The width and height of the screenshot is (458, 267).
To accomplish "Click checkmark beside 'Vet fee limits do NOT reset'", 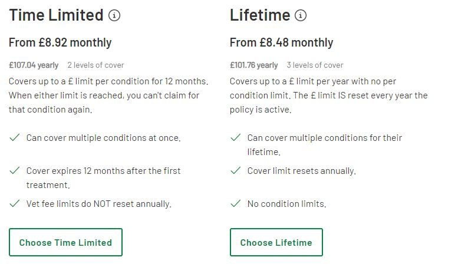I will (x=15, y=203).
